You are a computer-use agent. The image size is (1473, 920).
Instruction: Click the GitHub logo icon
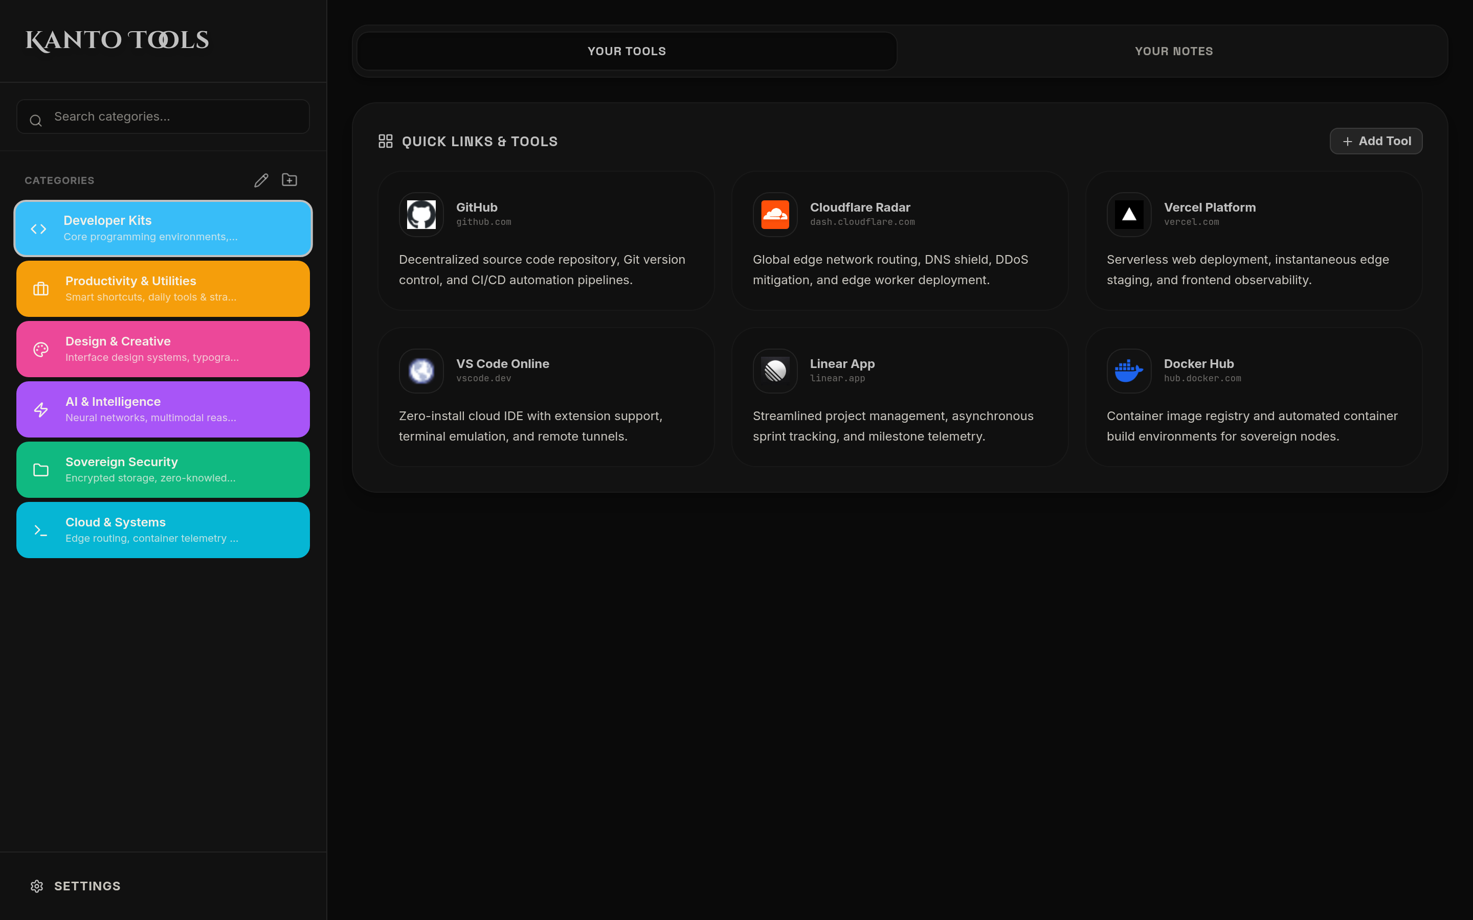click(x=421, y=214)
